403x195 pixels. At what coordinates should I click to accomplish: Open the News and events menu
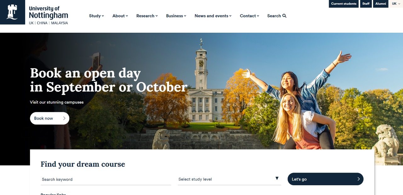point(213,16)
